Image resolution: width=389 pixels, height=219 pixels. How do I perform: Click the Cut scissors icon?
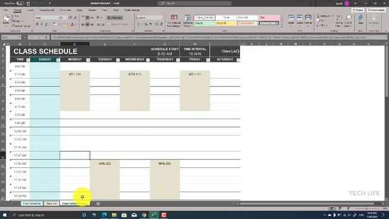(x=13, y=16)
